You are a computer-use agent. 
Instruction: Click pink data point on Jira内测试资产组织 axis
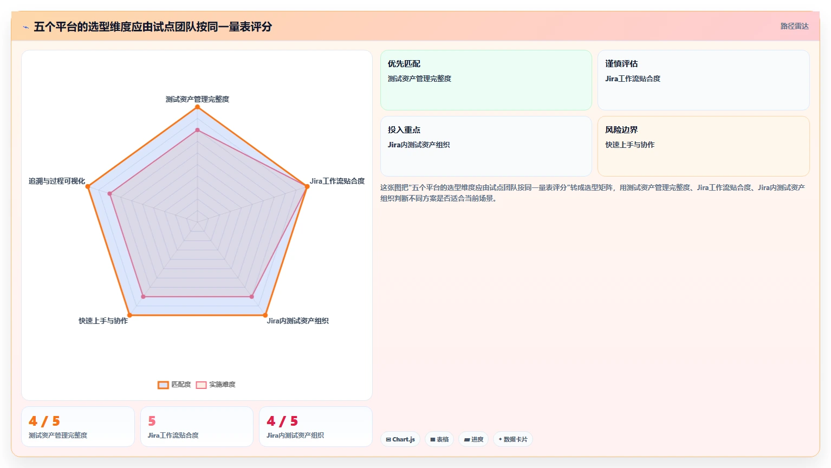click(251, 297)
